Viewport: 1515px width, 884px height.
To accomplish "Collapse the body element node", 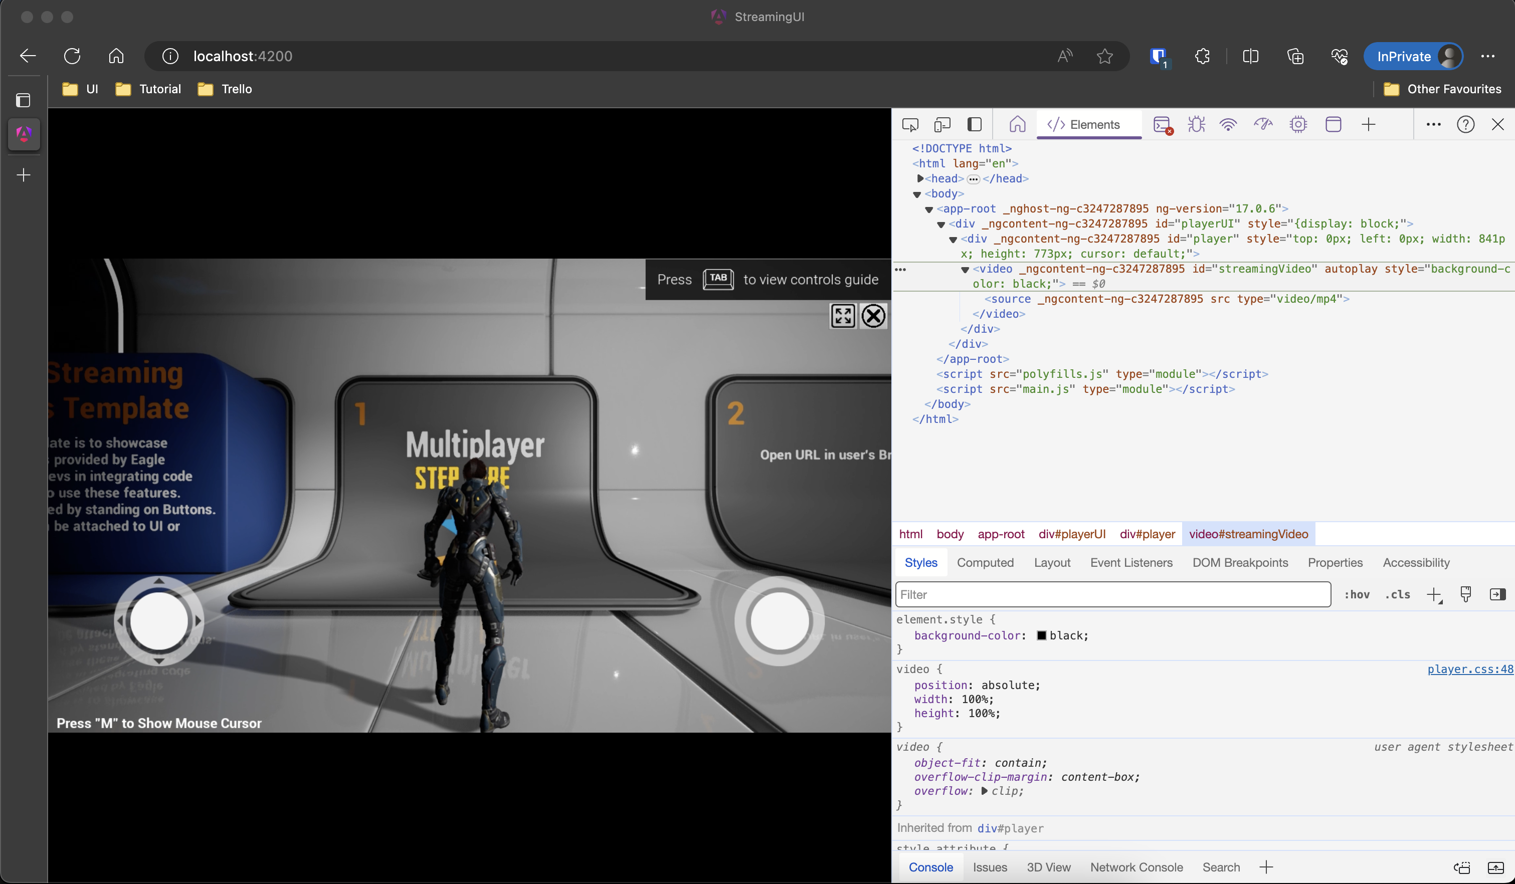I will 917,194.
